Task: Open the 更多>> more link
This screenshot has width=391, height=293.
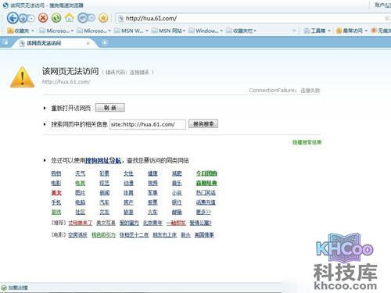Action: click(x=203, y=212)
